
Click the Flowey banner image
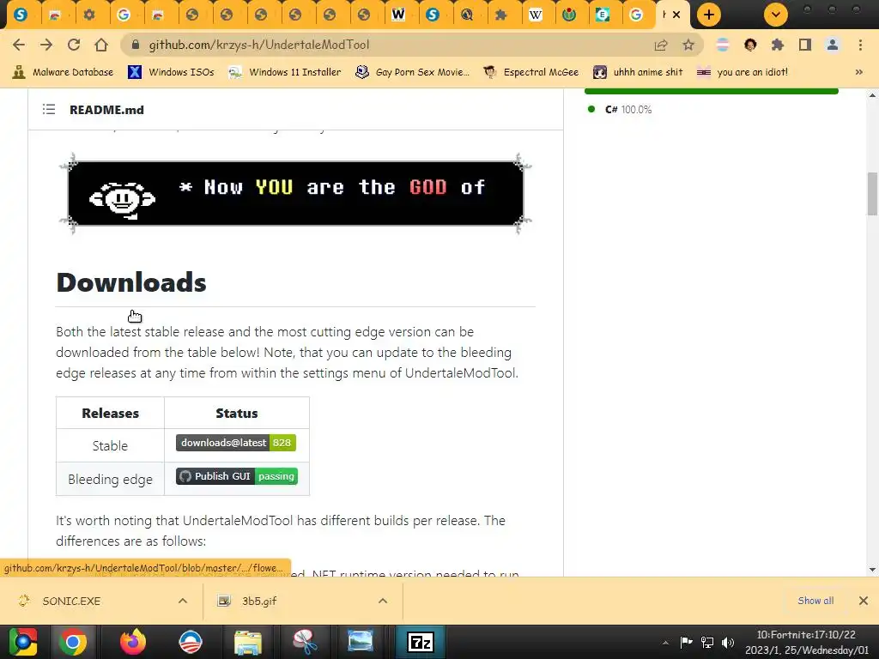coord(295,193)
